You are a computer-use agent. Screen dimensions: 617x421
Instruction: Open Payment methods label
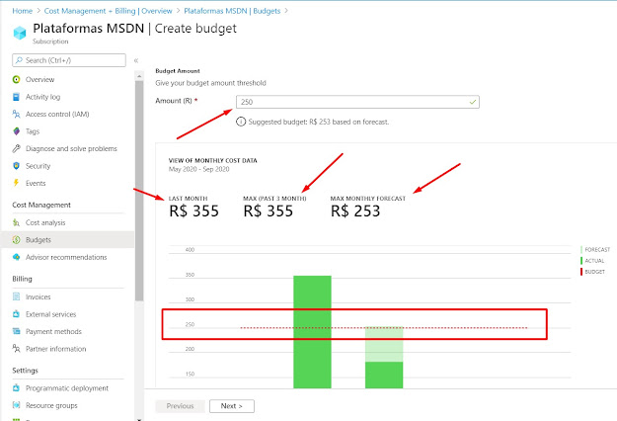coord(53,332)
